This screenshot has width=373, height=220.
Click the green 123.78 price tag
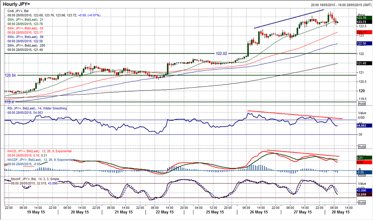[364, 18]
